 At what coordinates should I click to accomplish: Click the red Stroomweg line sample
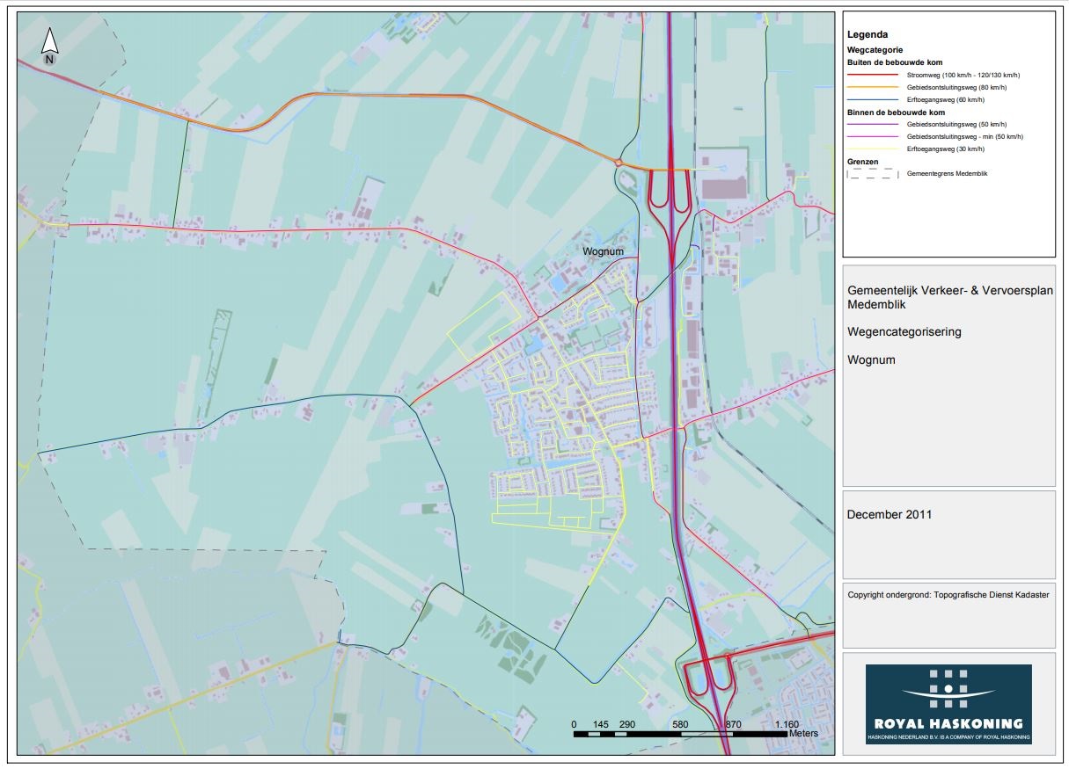click(x=872, y=76)
